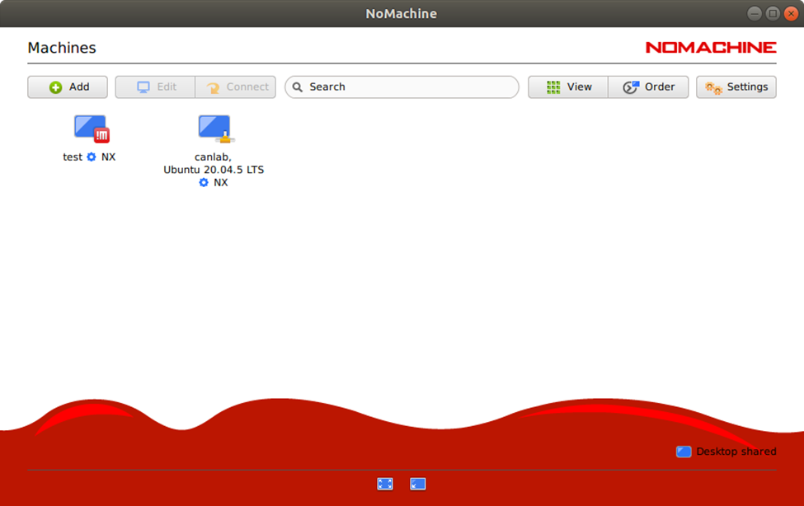Click the shrink window icon at the bottom

coord(418,484)
